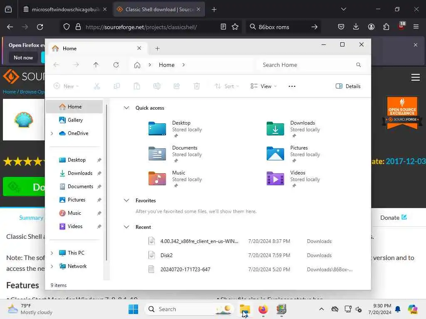Open the Downloads folder in Quick access
The image size is (426, 319).
click(293, 128)
